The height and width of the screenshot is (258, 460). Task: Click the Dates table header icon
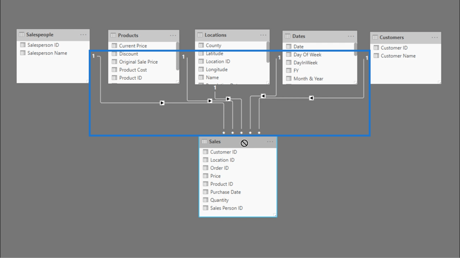287,36
